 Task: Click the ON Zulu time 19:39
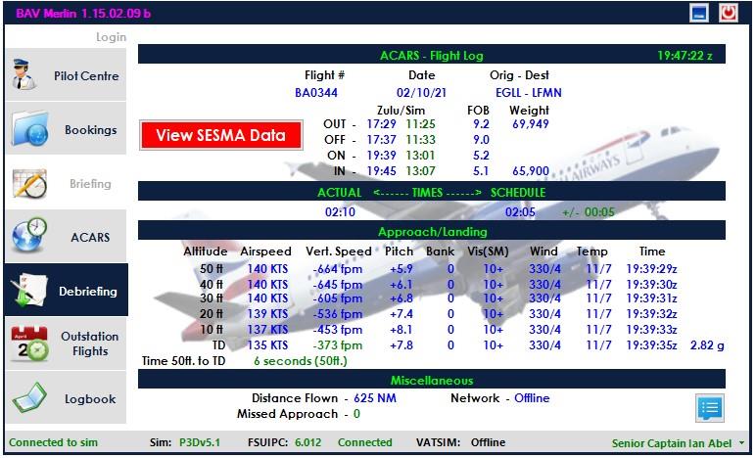click(x=381, y=156)
